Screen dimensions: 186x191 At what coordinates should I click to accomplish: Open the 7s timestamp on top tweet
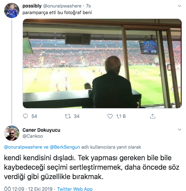pos(88,6)
